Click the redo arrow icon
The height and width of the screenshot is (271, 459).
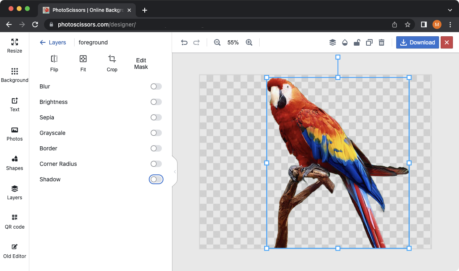point(196,42)
